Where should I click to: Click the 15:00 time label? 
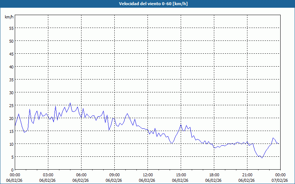coord(181,175)
